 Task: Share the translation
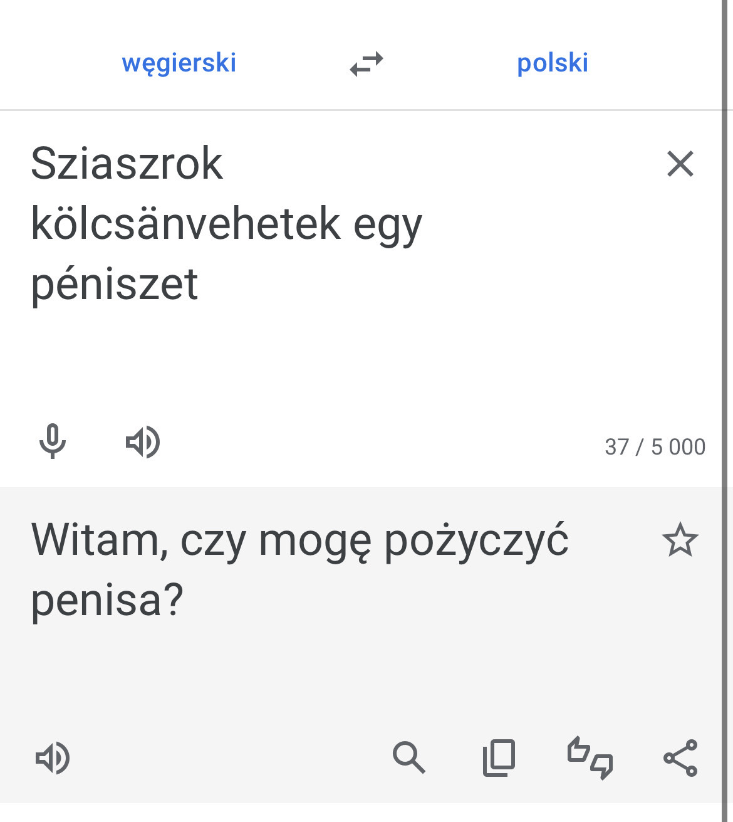coord(680,757)
